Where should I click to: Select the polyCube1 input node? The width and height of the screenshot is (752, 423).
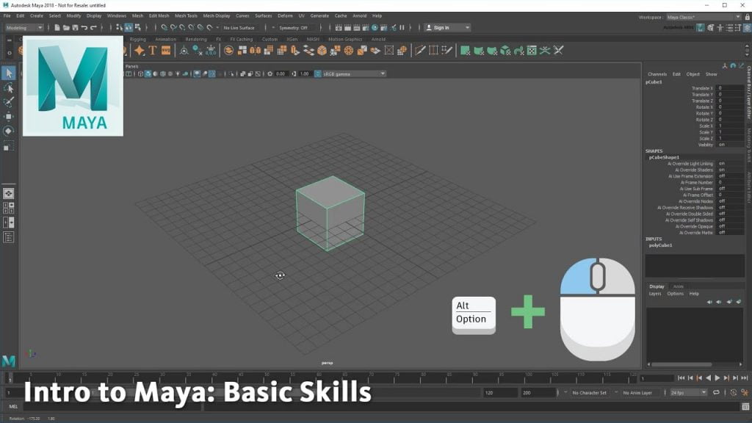point(660,245)
